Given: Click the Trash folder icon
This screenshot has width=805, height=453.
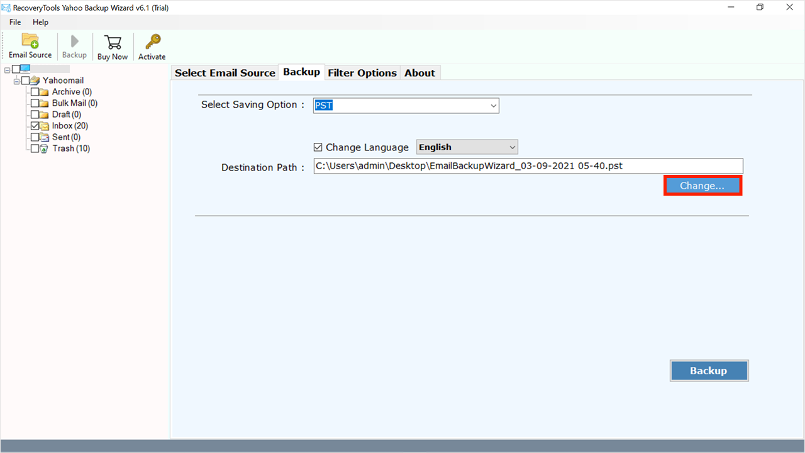Looking at the screenshot, I should [44, 148].
